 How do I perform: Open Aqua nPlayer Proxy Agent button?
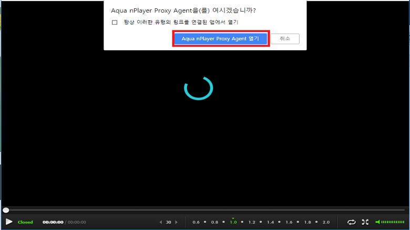click(220, 39)
